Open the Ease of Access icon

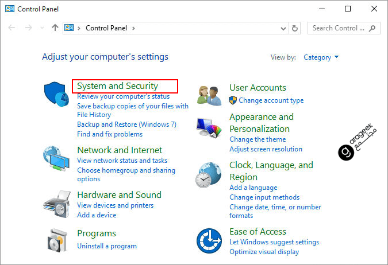pos(209,241)
